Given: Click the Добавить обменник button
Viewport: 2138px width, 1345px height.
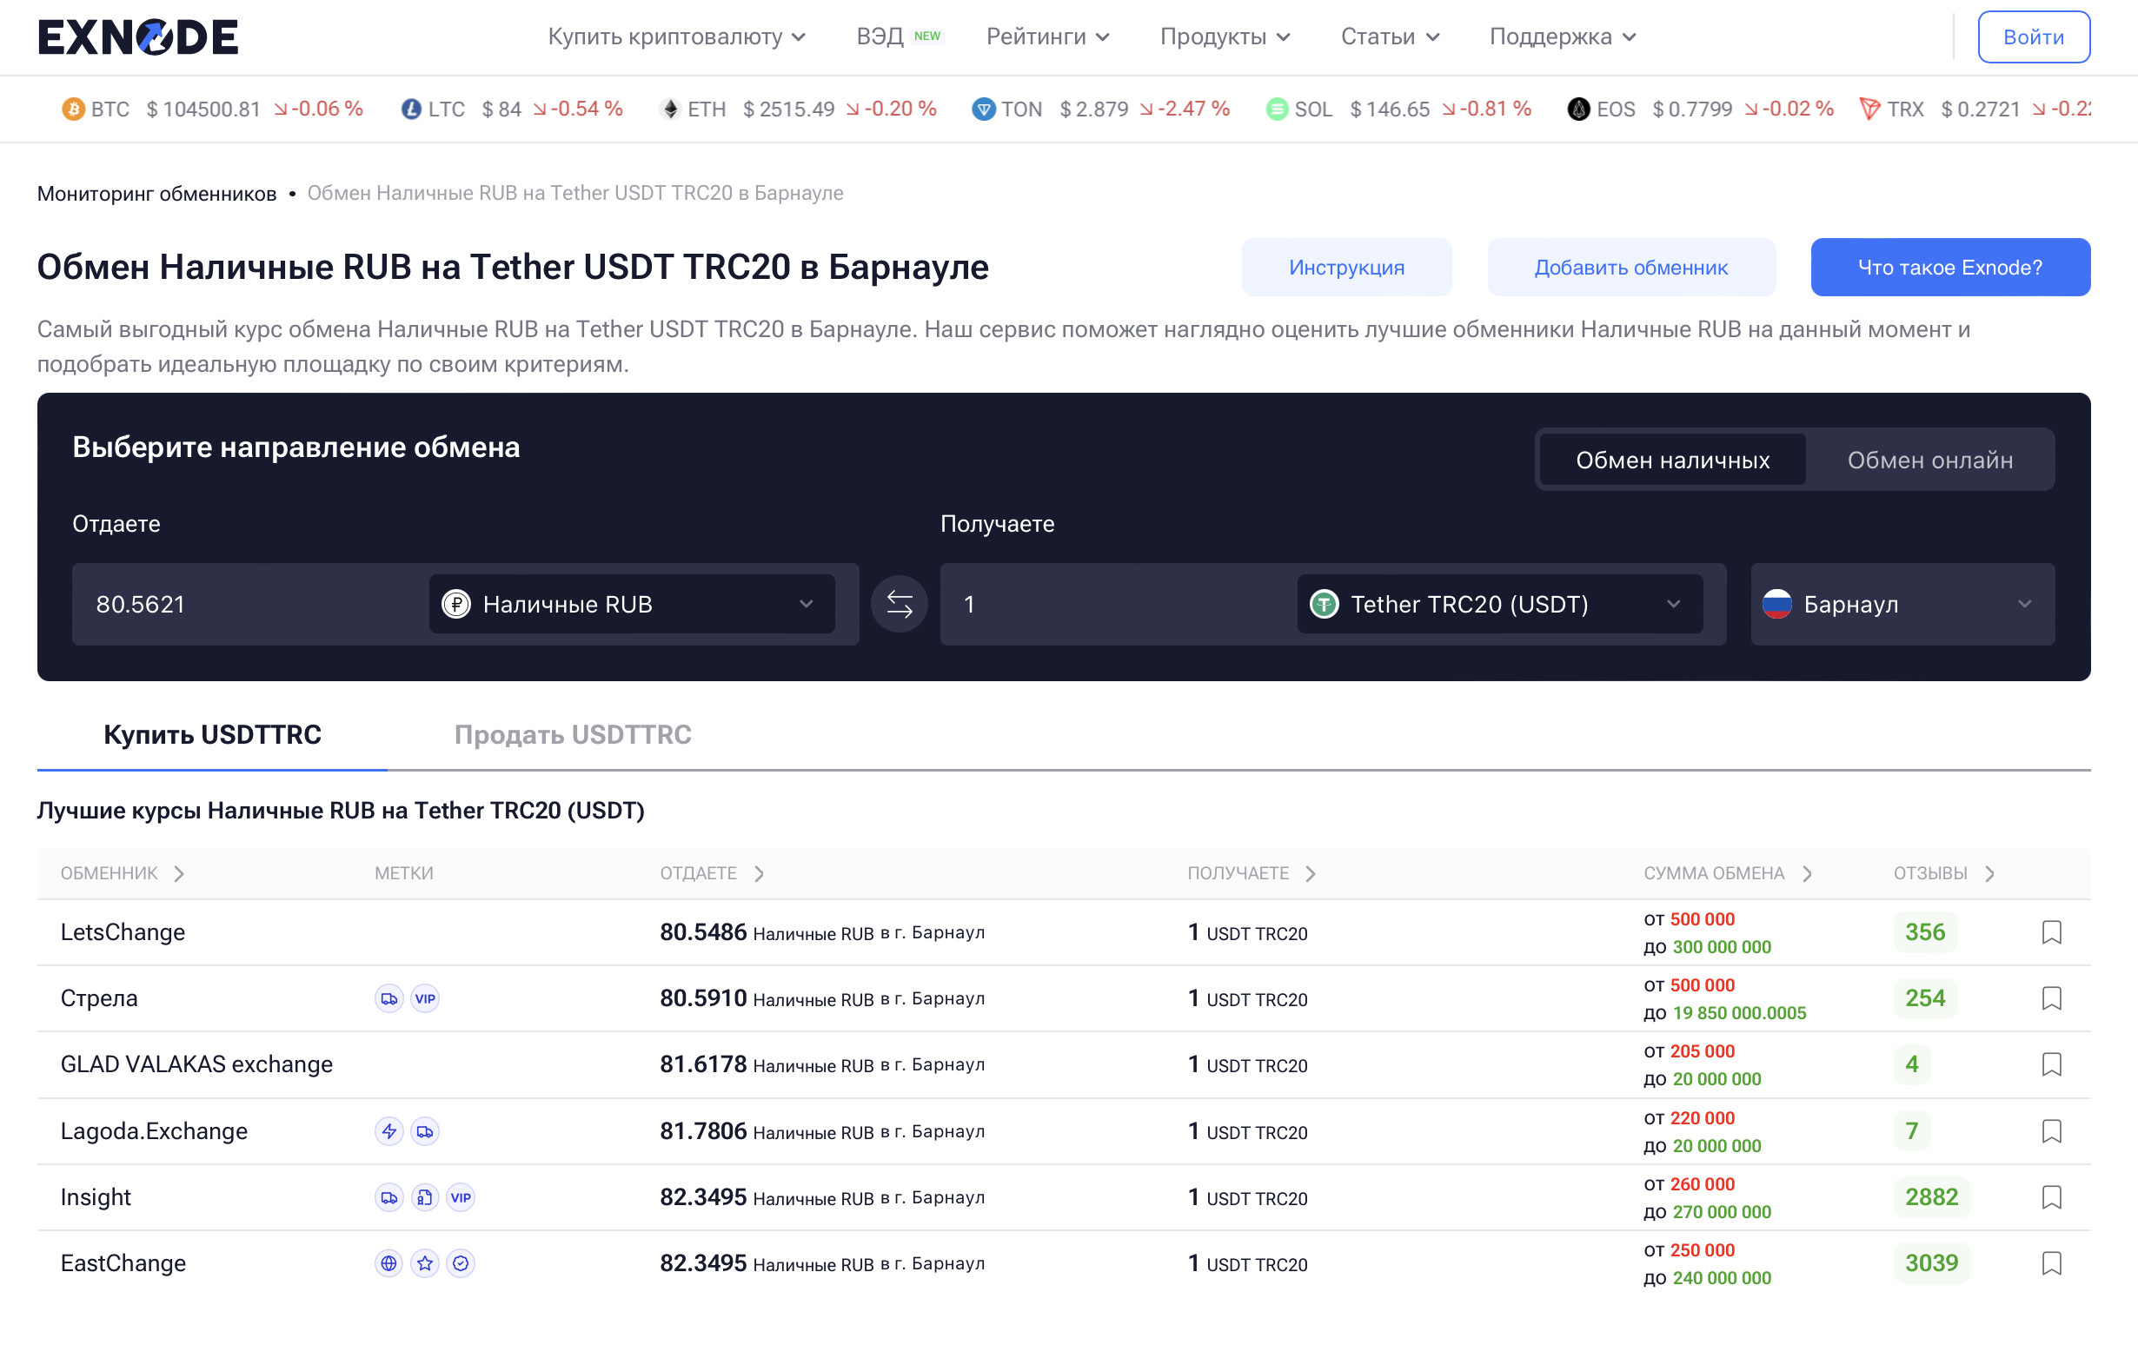Looking at the screenshot, I should (1630, 268).
